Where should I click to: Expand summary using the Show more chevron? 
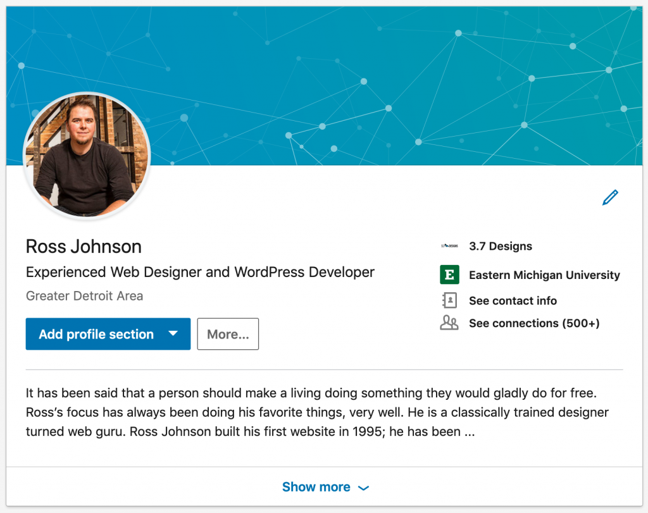(x=363, y=488)
